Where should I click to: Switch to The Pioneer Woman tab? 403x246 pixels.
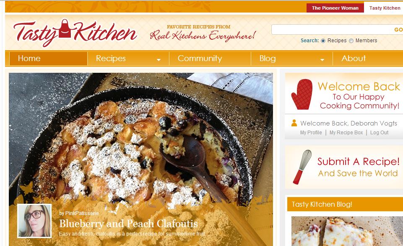tap(335, 8)
